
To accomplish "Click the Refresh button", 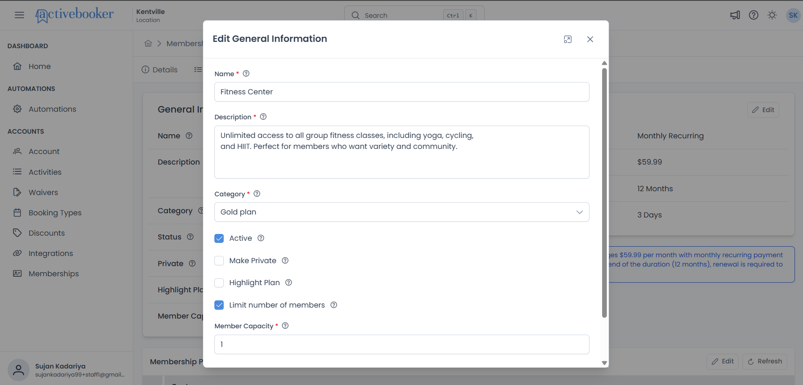I will tap(765, 361).
